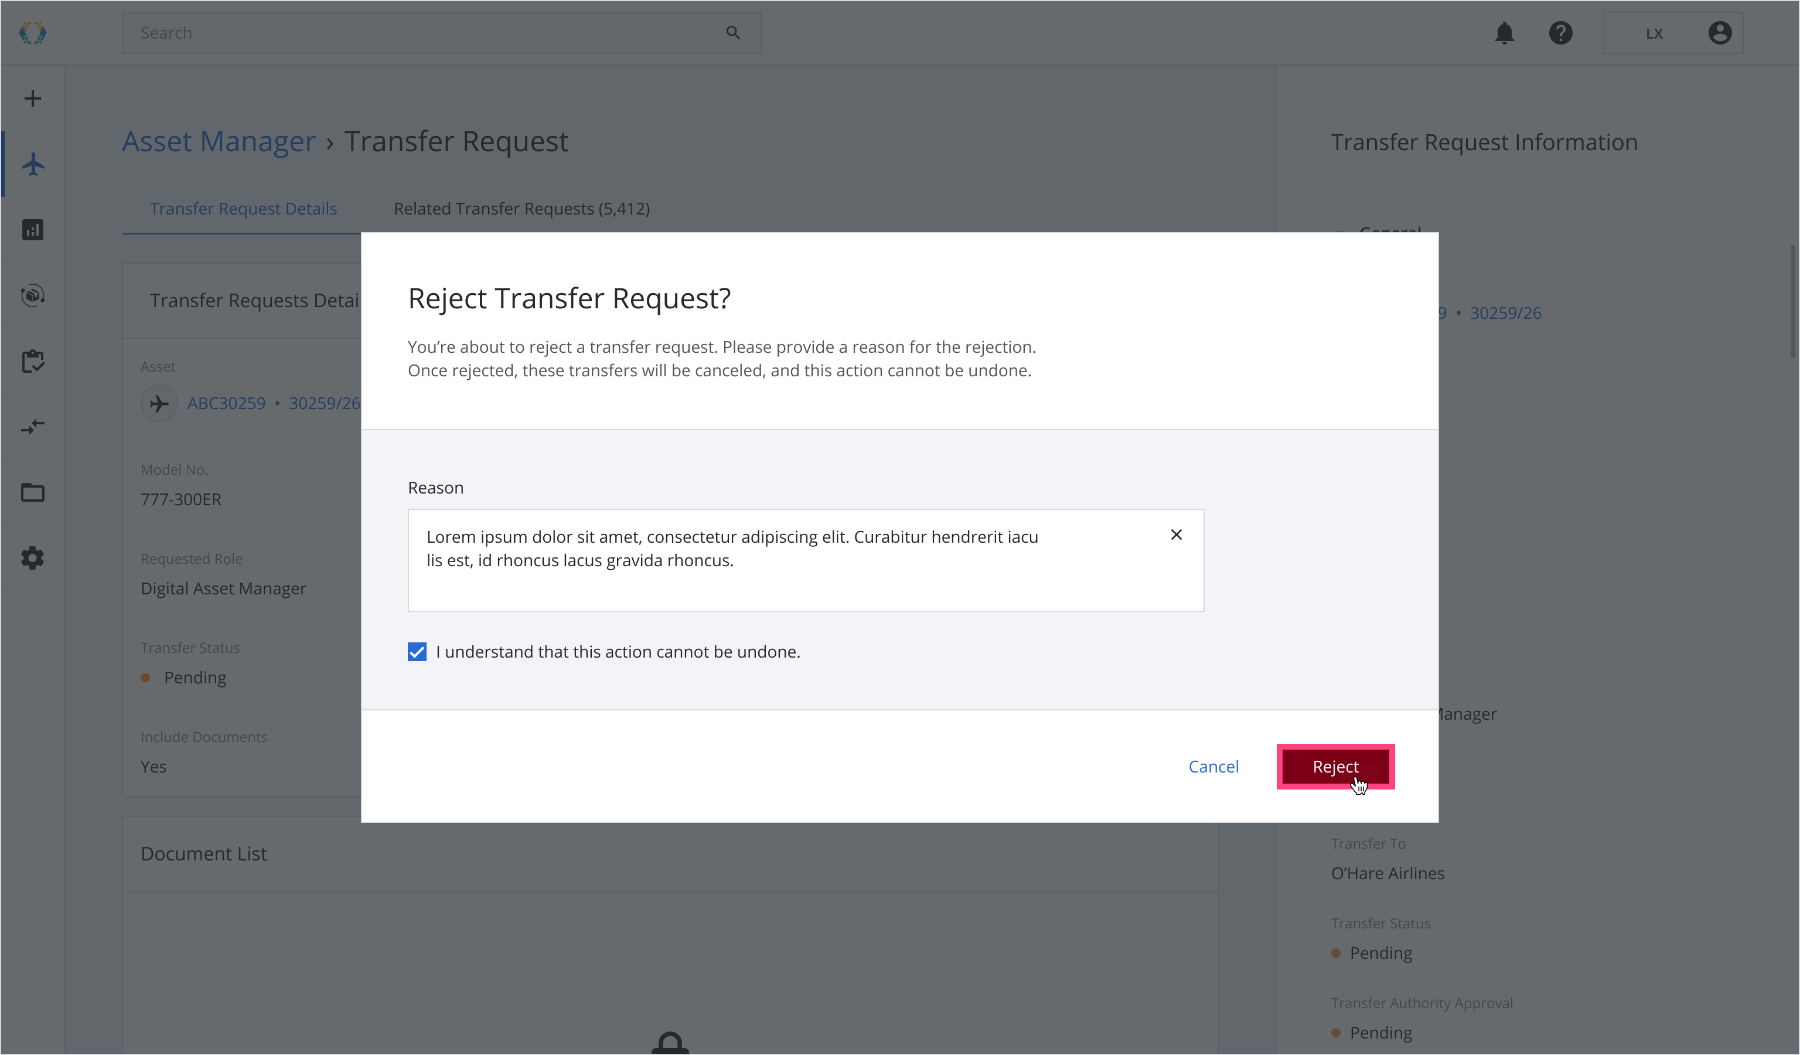Open asset link ABC30259

pos(226,404)
